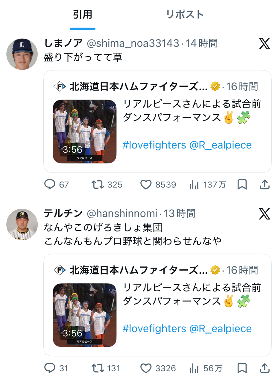
Task: Open X logo menu on テルチン's post
Action: [x=264, y=214]
